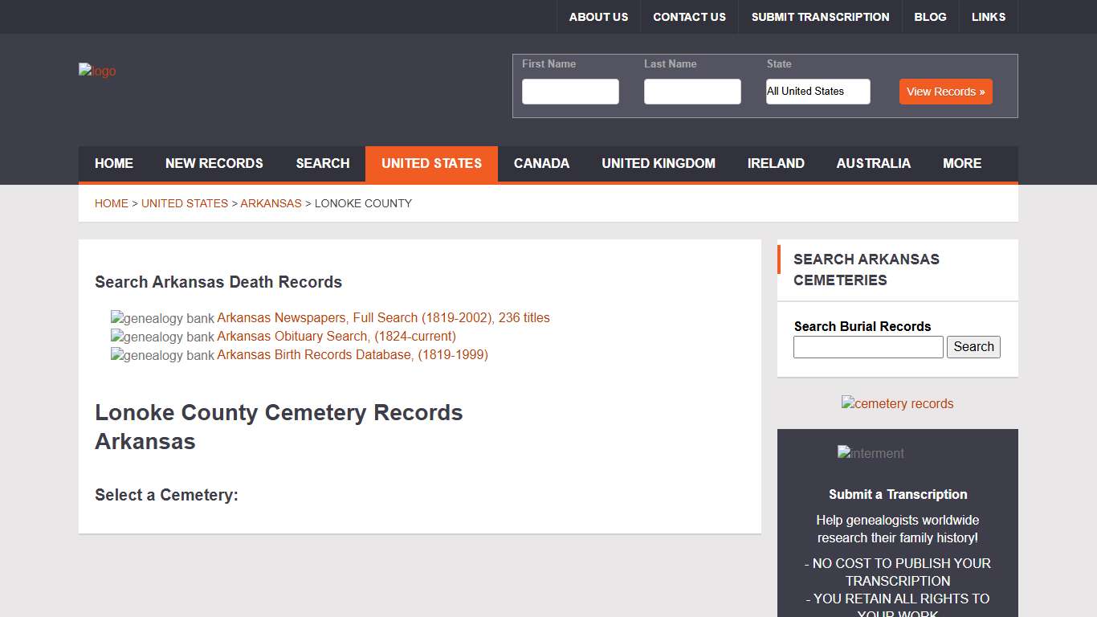Click the genealogy bank icon beside Birth Records Database
The width and height of the screenshot is (1097, 617).
(116, 355)
